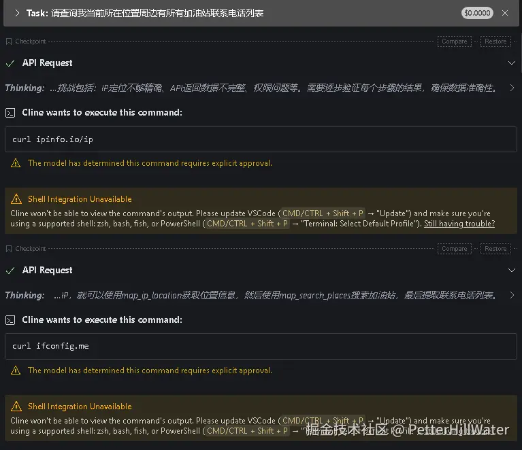The width and height of the screenshot is (522, 450).
Task: Collapse the first API Request section
Action: tap(511, 63)
